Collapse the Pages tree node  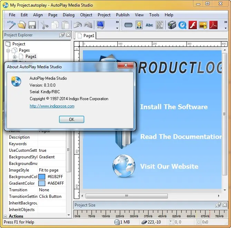pos(8,51)
